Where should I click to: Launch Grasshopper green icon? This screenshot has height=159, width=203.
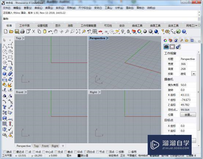point(178,31)
